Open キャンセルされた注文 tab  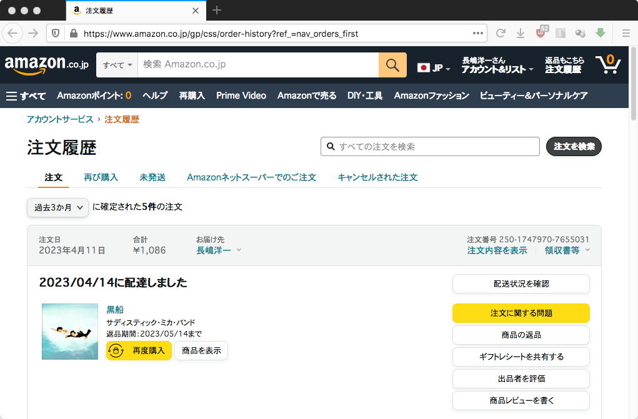click(x=377, y=177)
